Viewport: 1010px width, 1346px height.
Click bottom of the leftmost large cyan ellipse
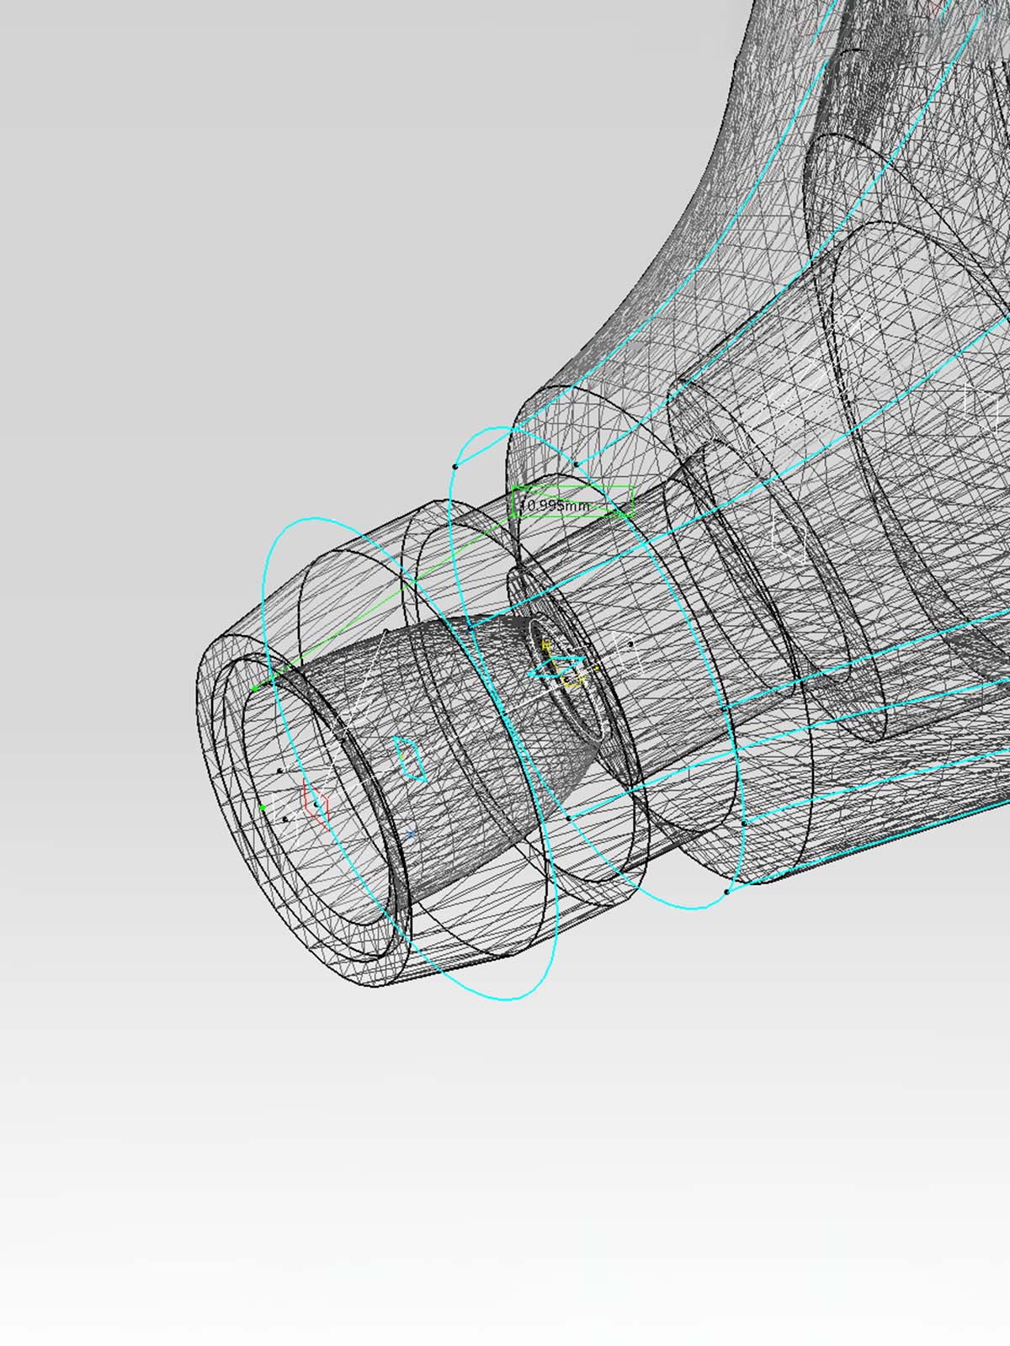tap(505, 999)
